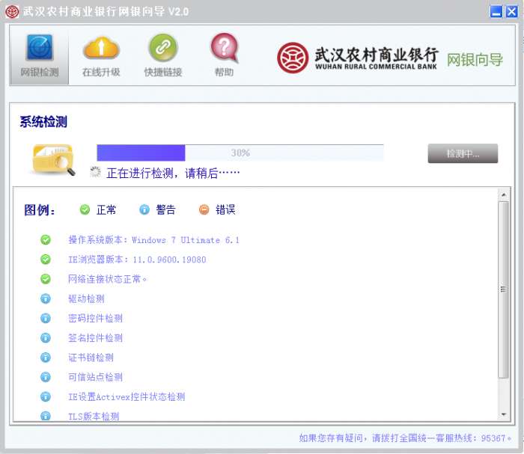Select the TLS版本检测 row text
The image size is (524, 454).
pos(94,416)
